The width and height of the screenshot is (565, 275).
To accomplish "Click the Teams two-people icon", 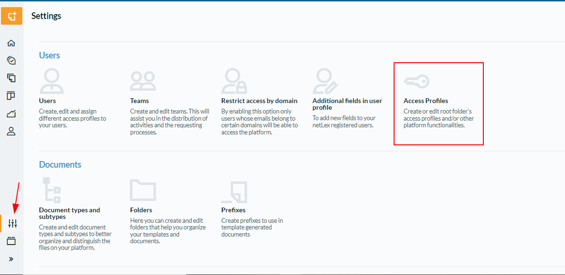I will [x=143, y=81].
